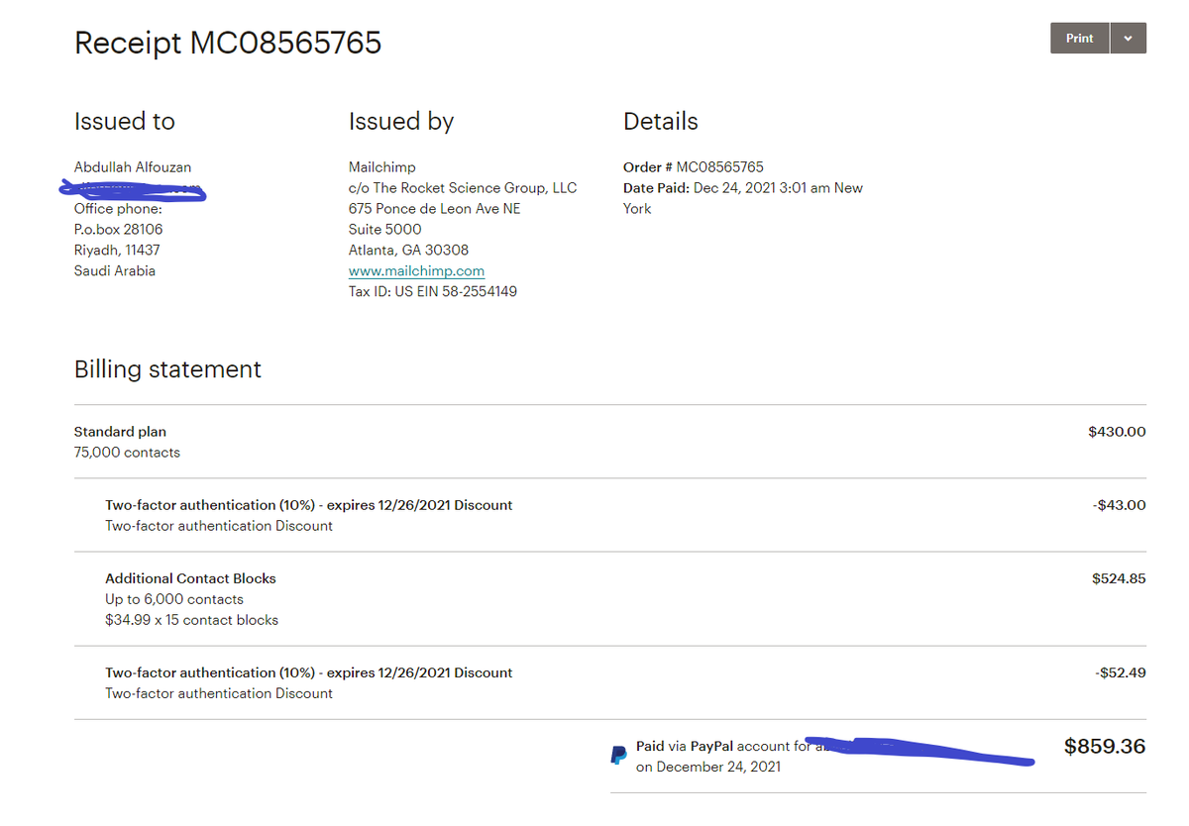The width and height of the screenshot is (1189, 826).
Task: Click the $524.85 amount
Action: tap(1119, 577)
